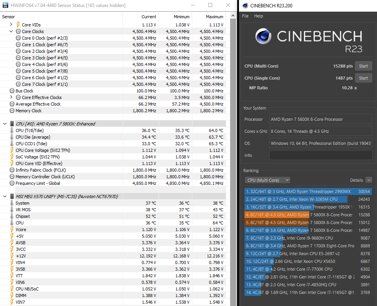The width and height of the screenshot is (377, 306).
Task: Select the CPU NB/SoC voltage row
Action: pos(113,289)
